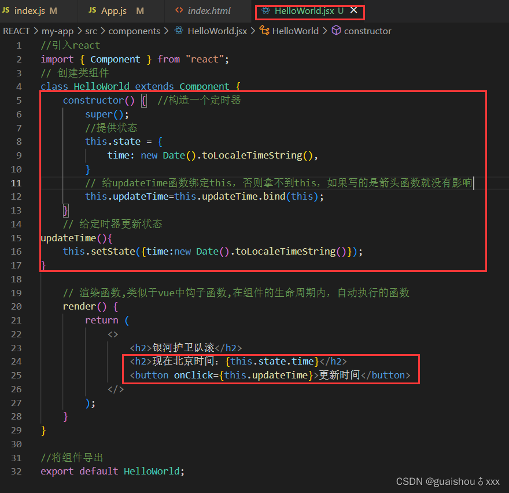Open the components breadcrumb dropdown
509x493 pixels.
tap(134, 31)
